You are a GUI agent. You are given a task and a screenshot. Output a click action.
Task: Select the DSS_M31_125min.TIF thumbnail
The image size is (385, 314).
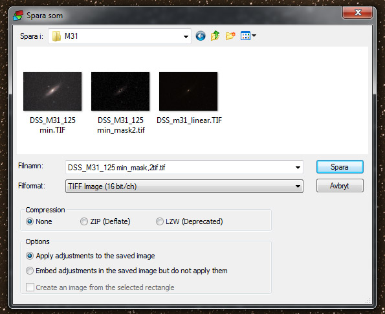click(x=52, y=91)
